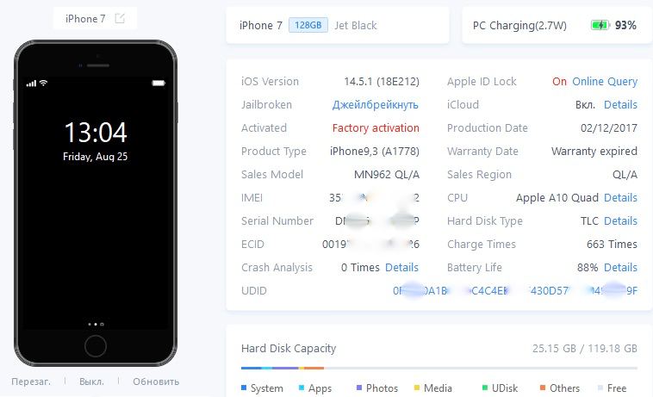Show Battery Life Details
This screenshot has width=653, height=397.
pos(620,268)
